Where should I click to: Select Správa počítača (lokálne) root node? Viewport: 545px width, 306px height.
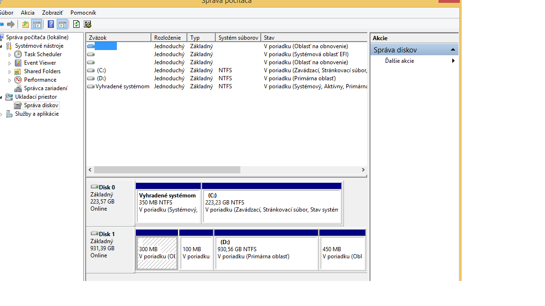(37, 37)
